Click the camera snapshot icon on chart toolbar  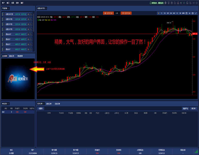pos(193,13)
